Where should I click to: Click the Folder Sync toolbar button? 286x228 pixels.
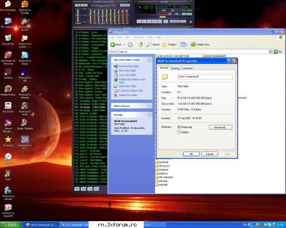(x=200, y=45)
